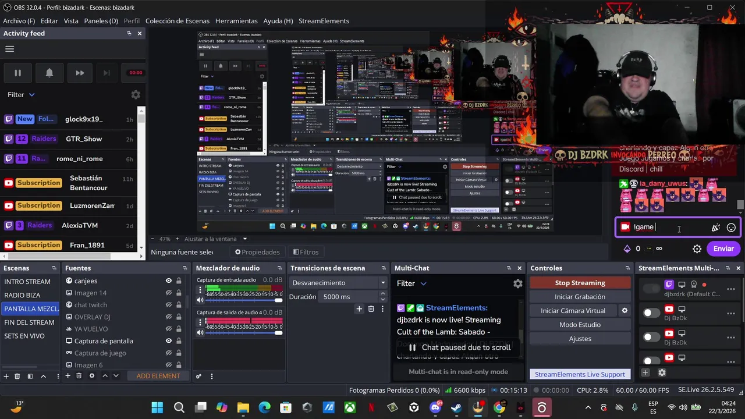Open the Ajustar a la ventana dropdown
Viewport: 745px width, 419px height.
point(215,239)
